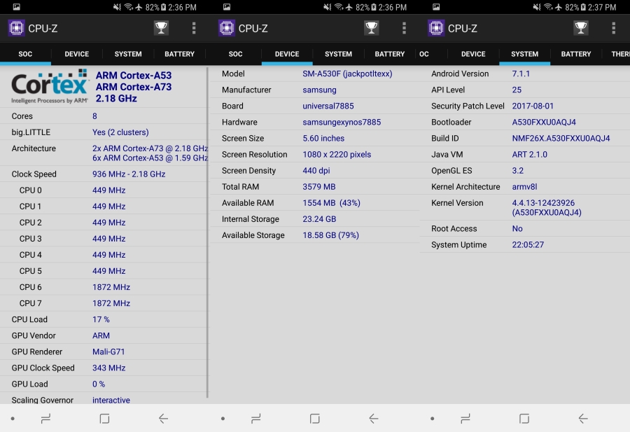This screenshot has width=630, height=432.
Task: Open the trophy icon on the System screen
Action: (580, 28)
